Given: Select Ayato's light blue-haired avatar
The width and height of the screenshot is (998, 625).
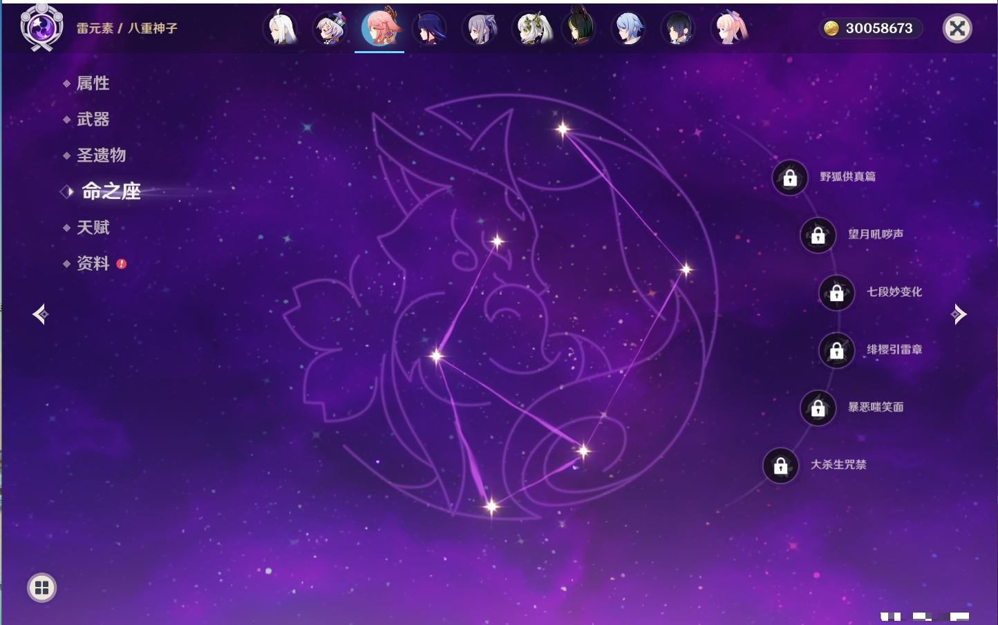Looking at the screenshot, I should [x=629, y=28].
